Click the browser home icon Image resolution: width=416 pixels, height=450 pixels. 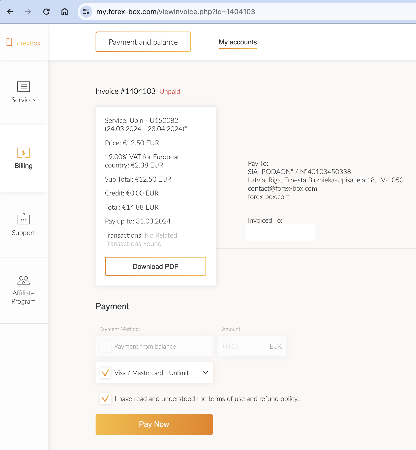(65, 12)
